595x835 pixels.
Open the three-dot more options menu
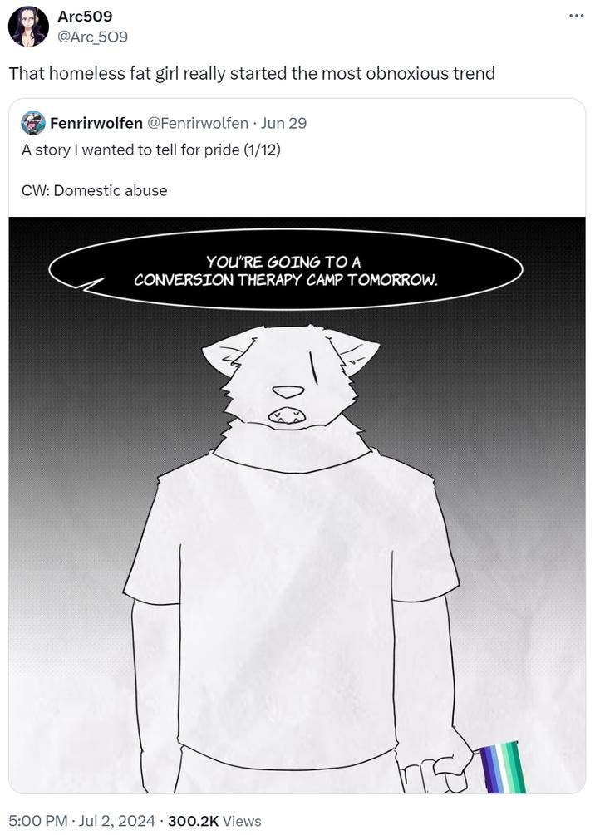(x=576, y=16)
